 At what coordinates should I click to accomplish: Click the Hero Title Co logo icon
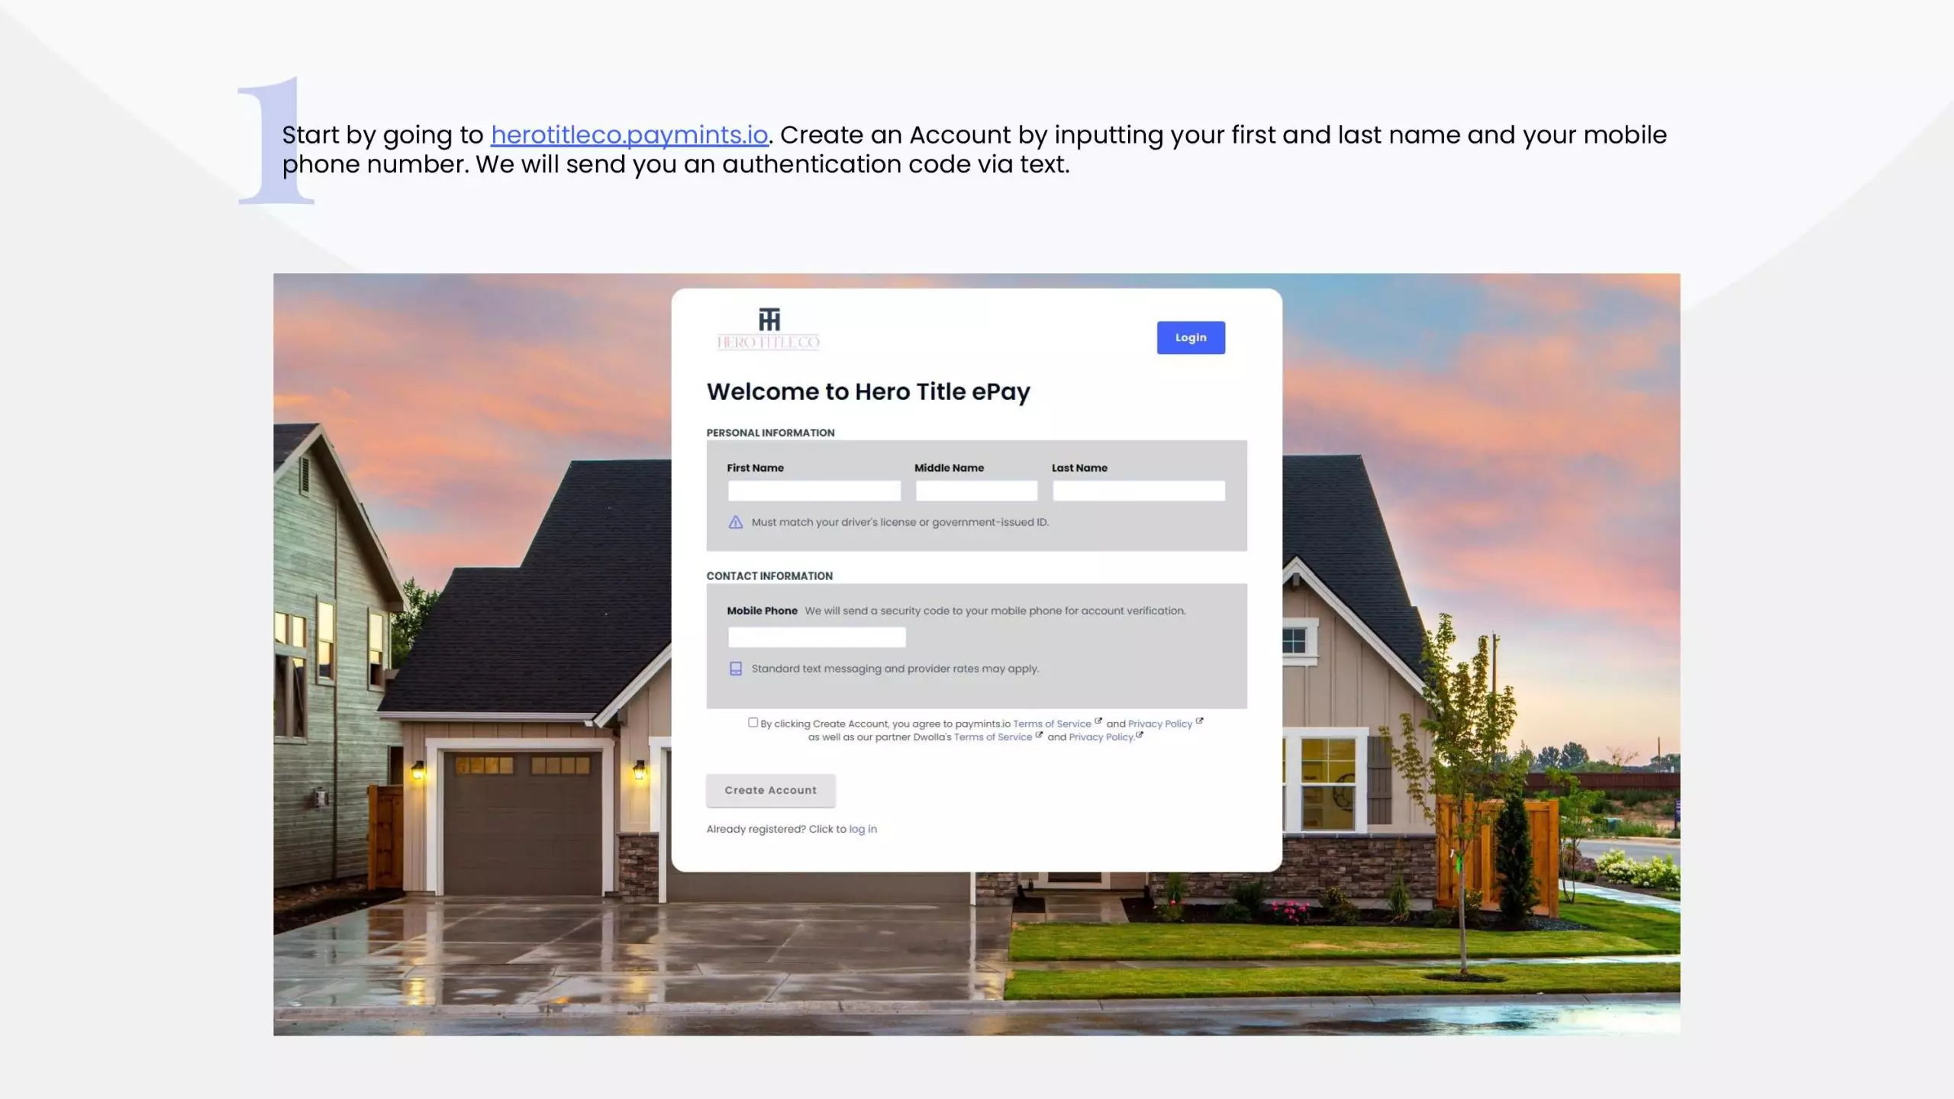pyautogui.click(x=768, y=319)
